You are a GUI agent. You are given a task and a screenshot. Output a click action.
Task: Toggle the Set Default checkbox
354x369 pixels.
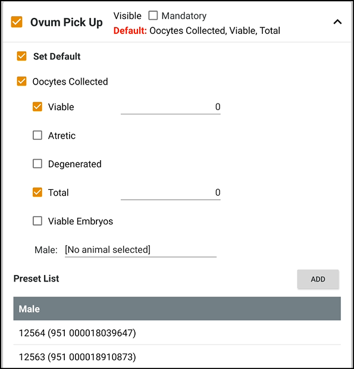pyautogui.click(x=21, y=57)
